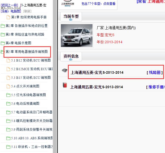
Task: Expand 第4章 电路示意图
Action: click(18, 43)
